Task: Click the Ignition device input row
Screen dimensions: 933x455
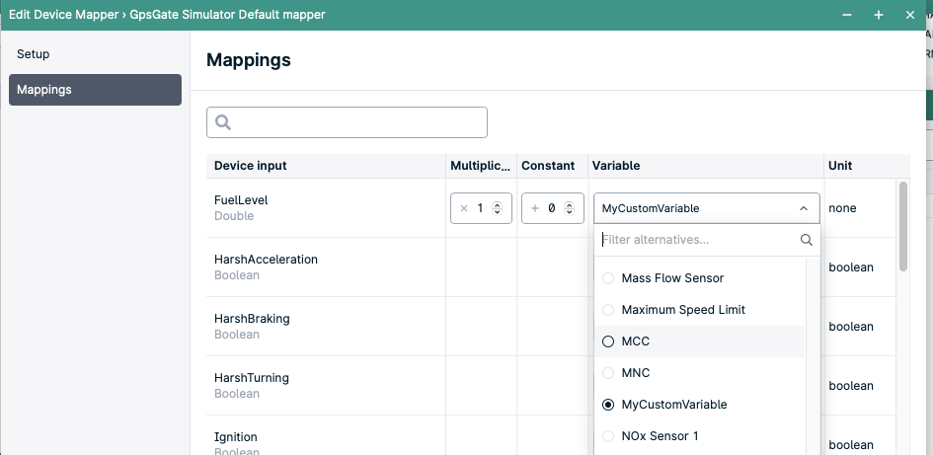Action: tap(326, 435)
